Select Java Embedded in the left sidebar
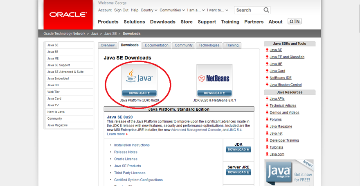This screenshot has width=360, height=186. 58,79
